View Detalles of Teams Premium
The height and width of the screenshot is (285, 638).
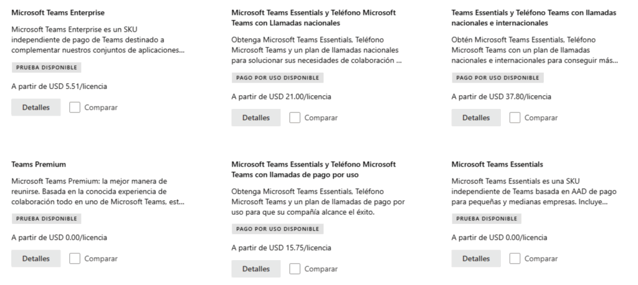coord(36,258)
